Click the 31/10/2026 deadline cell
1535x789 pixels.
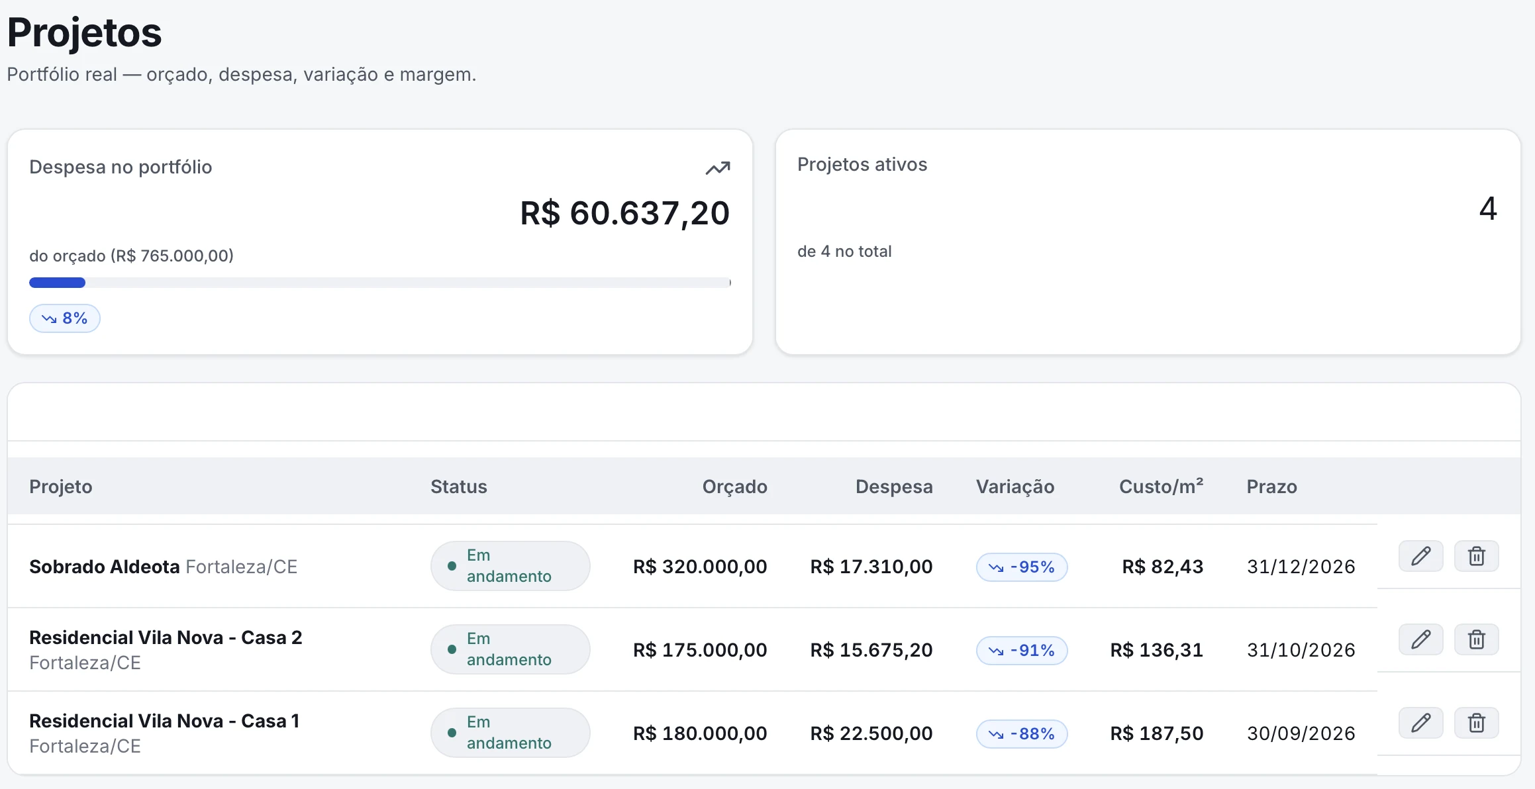[x=1301, y=650]
